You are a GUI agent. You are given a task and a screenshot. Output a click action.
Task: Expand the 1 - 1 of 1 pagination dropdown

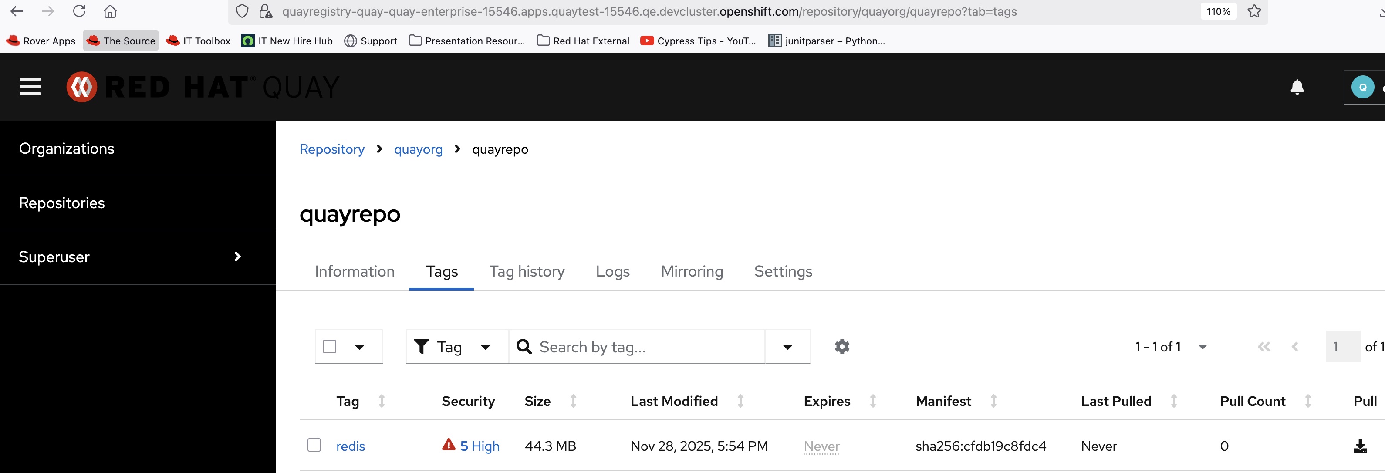pyautogui.click(x=1202, y=347)
